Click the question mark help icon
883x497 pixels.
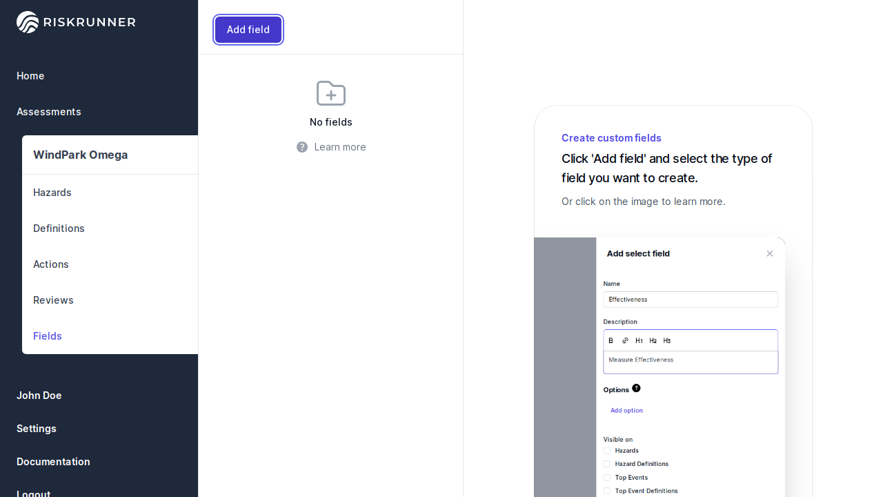(x=302, y=147)
